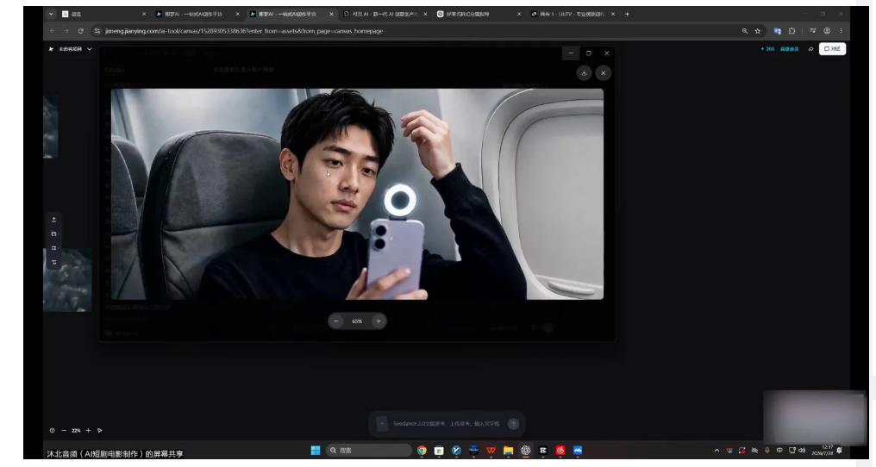Switch the Chinese input method indicator
This screenshot has height=467, width=876.
[779, 451]
